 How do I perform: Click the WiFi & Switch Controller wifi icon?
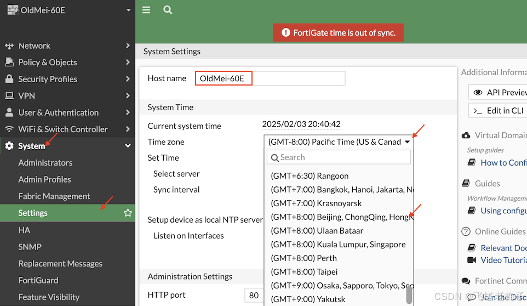(9, 129)
